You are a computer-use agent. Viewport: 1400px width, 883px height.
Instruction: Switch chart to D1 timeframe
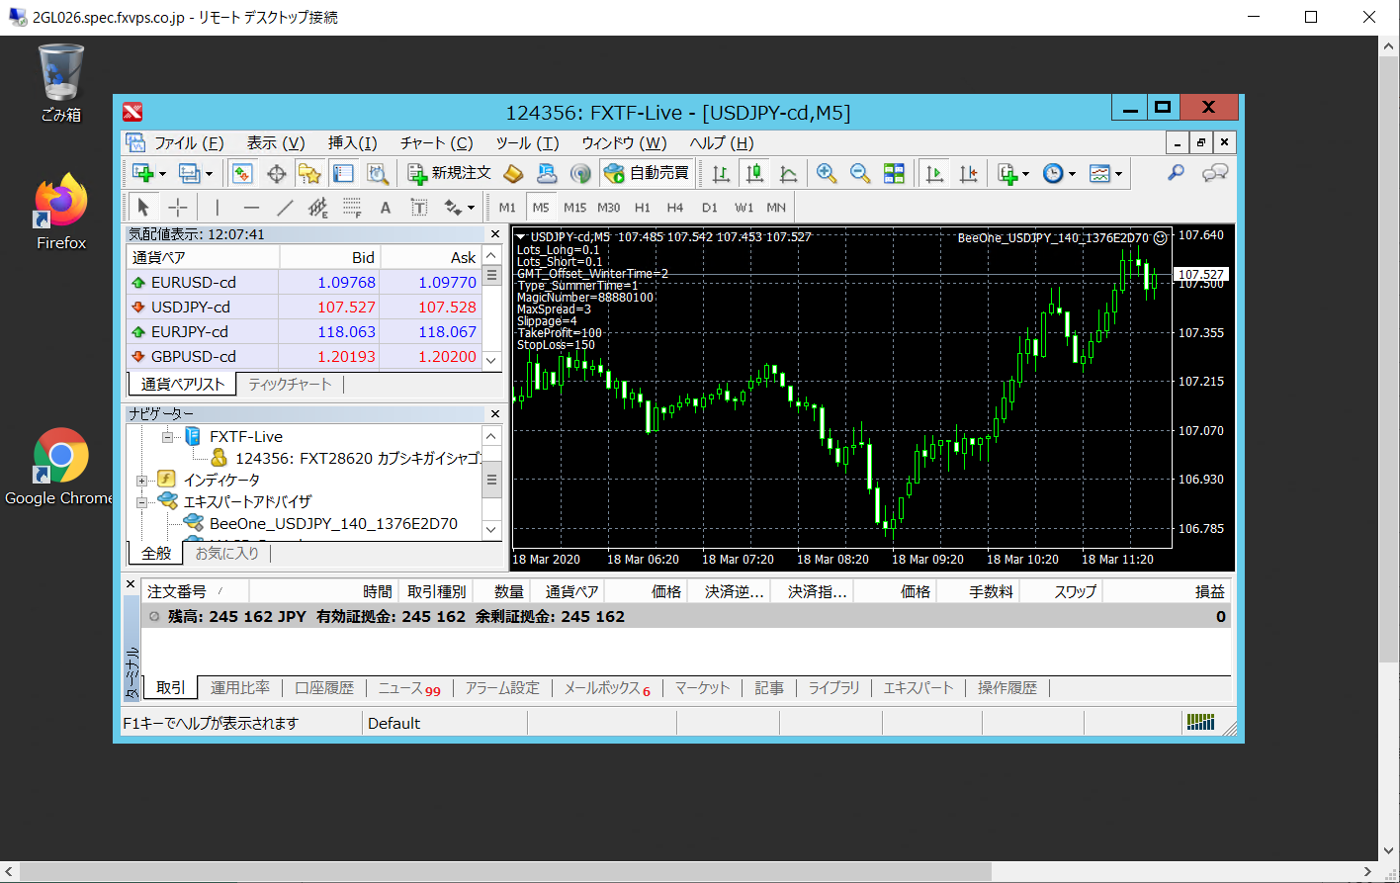(x=710, y=208)
